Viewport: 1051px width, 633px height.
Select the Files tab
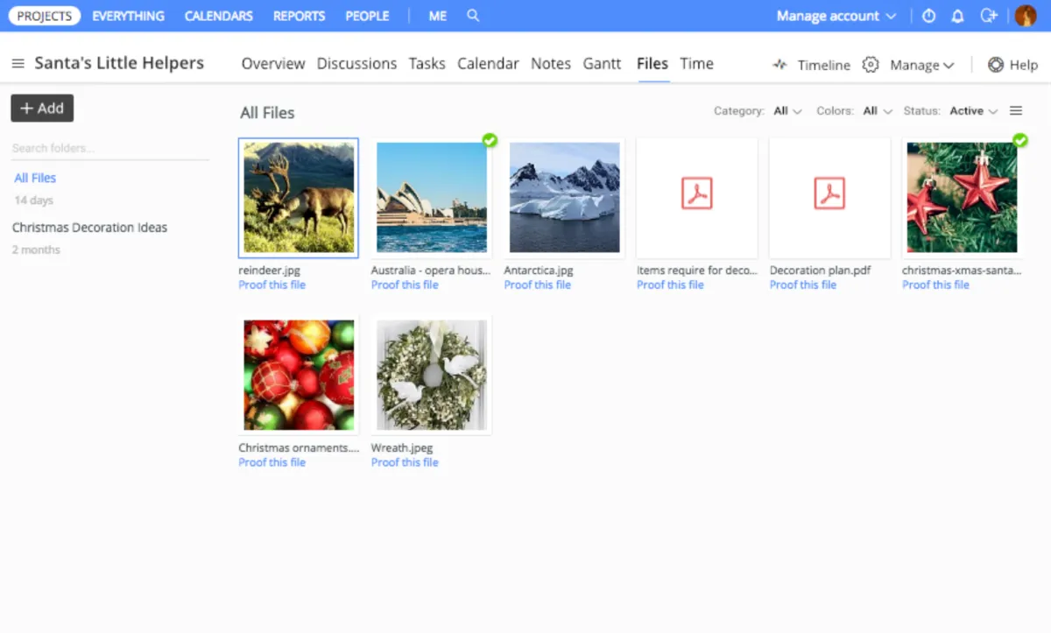pyautogui.click(x=652, y=64)
